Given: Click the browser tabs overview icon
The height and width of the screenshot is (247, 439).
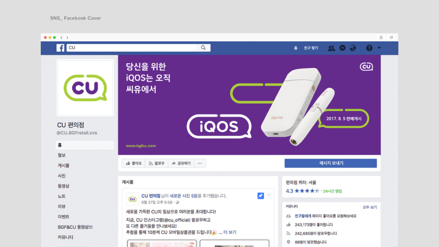Looking at the screenshot, I should pyautogui.click(x=391, y=37).
